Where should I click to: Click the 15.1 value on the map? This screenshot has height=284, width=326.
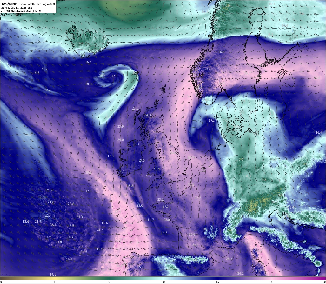[x=100, y=249]
